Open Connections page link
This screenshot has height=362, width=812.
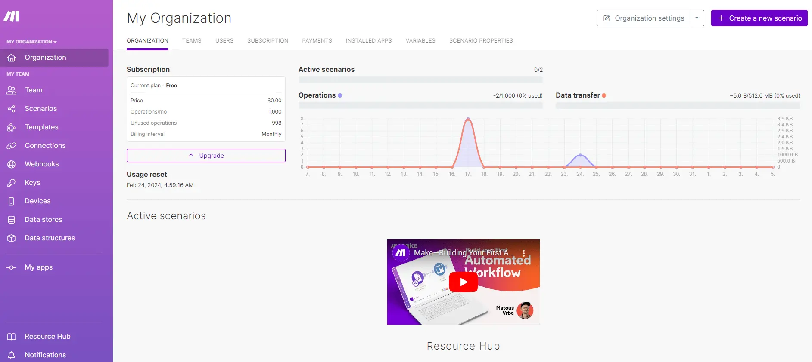45,146
